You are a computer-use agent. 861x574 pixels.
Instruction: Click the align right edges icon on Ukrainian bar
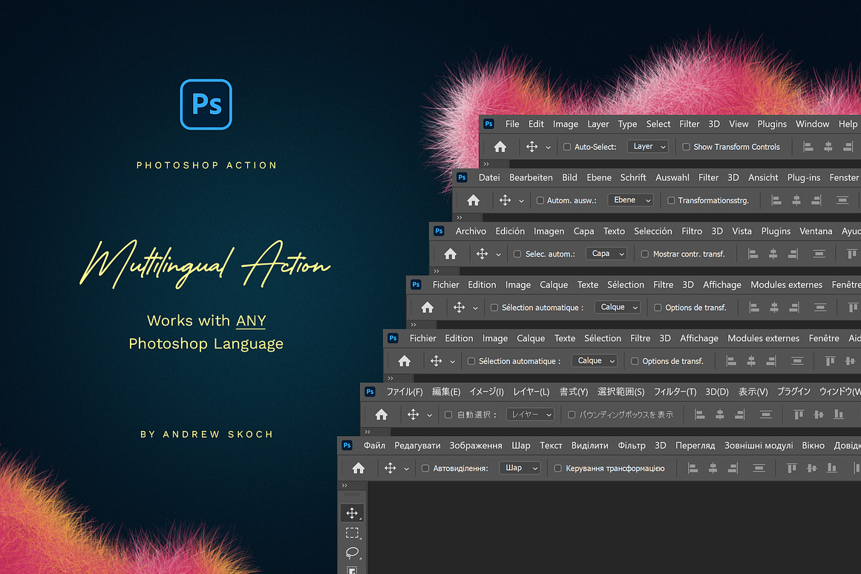[732, 468]
